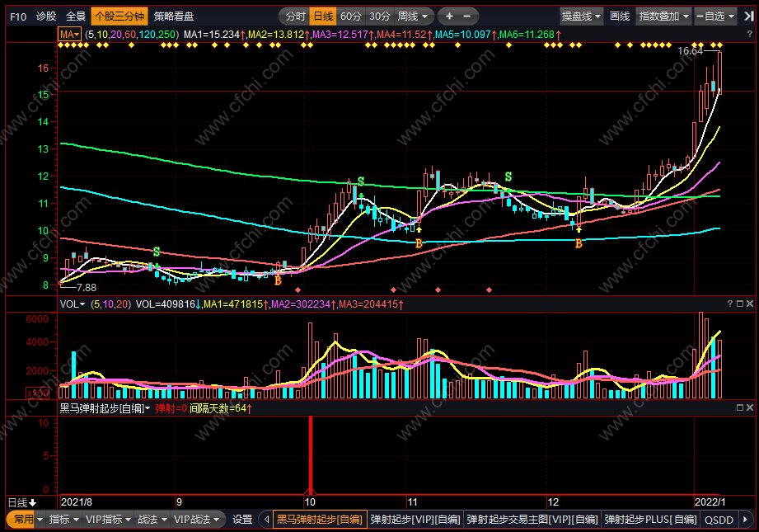Open the VIP战法 menu
759x532 pixels.
click(196, 520)
